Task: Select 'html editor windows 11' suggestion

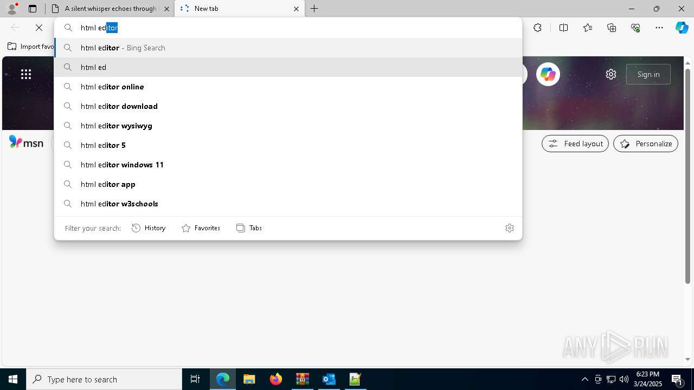Action: click(288, 165)
